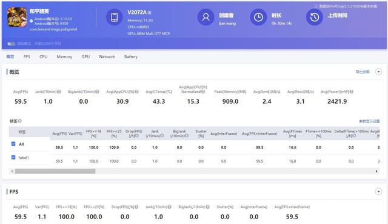Click the 和平精英 game thumbnail image
Screen dimensions: 388x224
(17, 17)
